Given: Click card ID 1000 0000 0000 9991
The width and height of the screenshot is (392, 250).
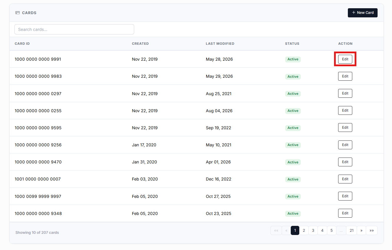Looking at the screenshot, I should coord(38,59).
